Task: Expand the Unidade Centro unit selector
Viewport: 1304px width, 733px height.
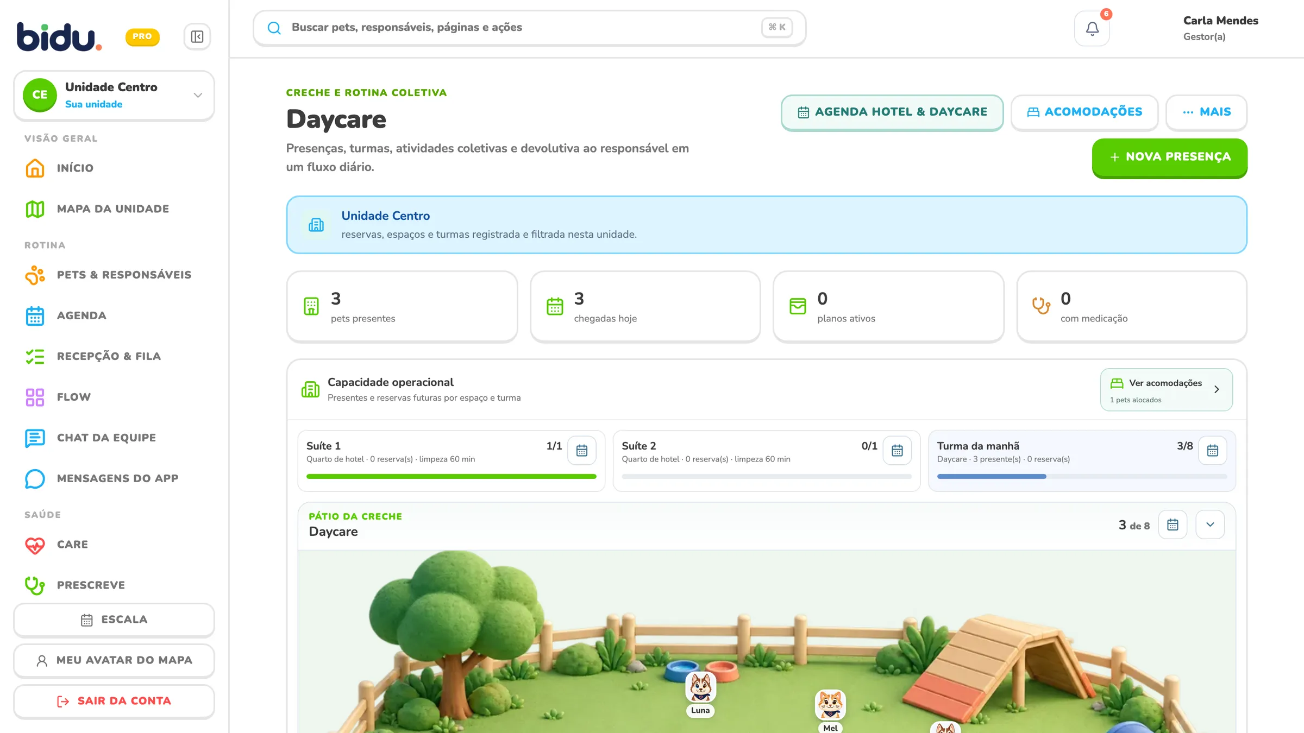Action: click(114, 95)
